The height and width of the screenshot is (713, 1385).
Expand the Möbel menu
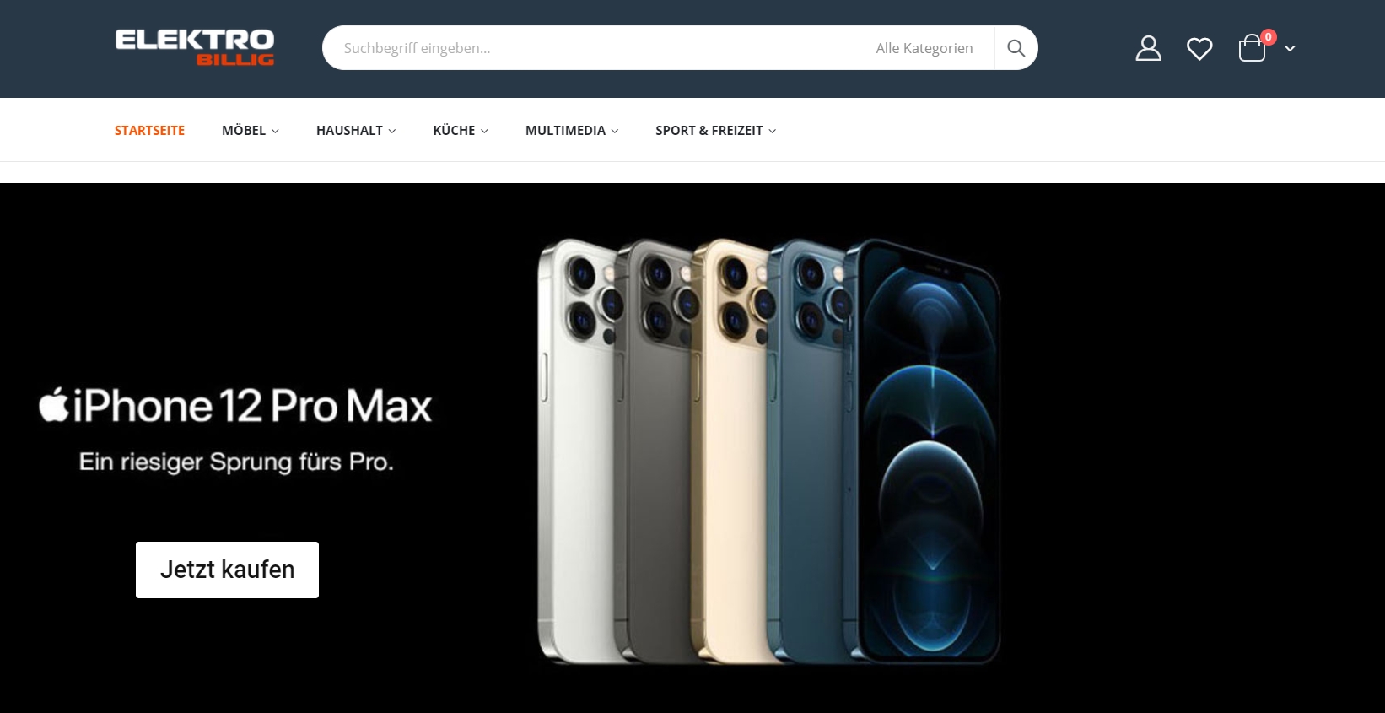(x=251, y=130)
